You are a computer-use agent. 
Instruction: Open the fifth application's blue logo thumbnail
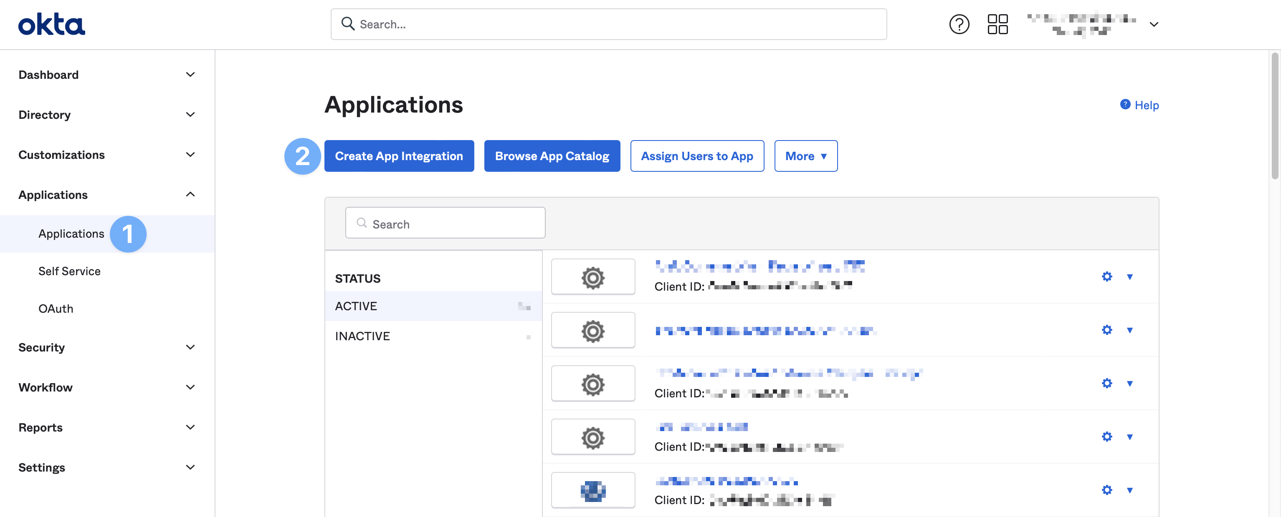pyautogui.click(x=593, y=491)
